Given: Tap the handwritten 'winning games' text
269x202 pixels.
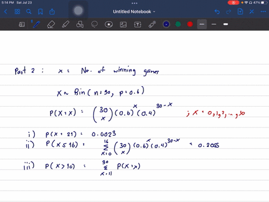Looking at the screenshot, I should pos(136,71).
